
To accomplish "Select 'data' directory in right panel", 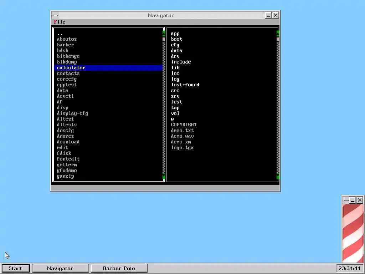I will click(222, 51).
